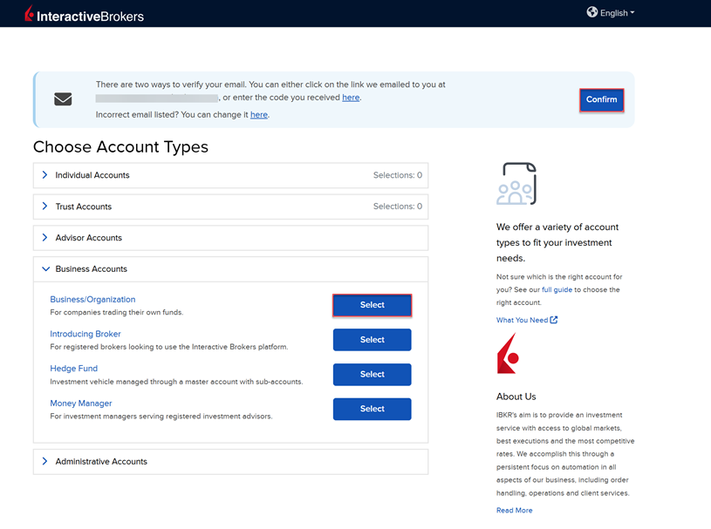
Task: Open the English language dropdown
Action: pos(617,13)
